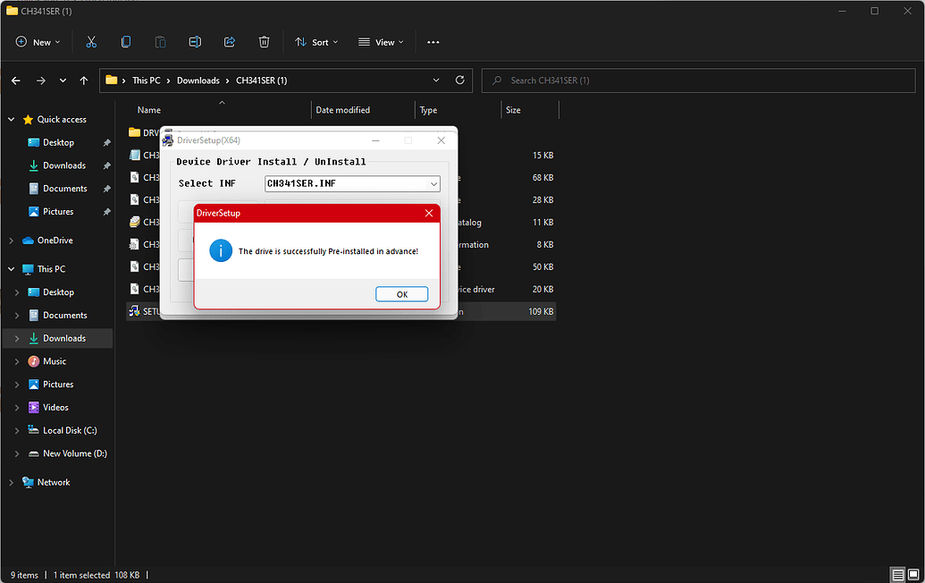The width and height of the screenshot is (925, 583).
Task: Click the Rename icon in the toolbar
Action: click(x=195, y=42)
